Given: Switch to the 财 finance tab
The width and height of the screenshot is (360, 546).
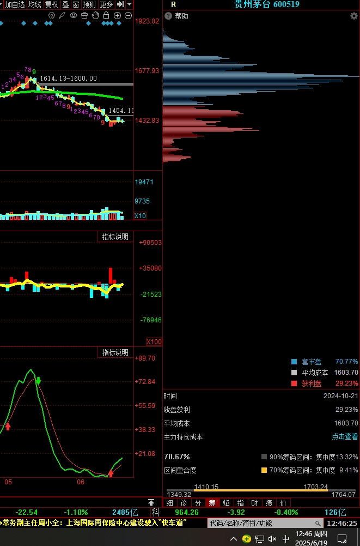Looking at the screenshot, I should (x=254, y=502).
